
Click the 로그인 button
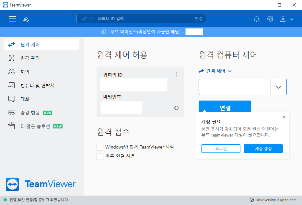(221, 149)
